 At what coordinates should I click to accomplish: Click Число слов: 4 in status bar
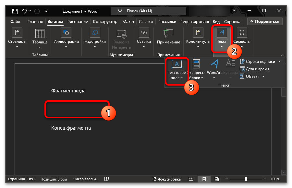pyautogui.click(x=85, y=179)
